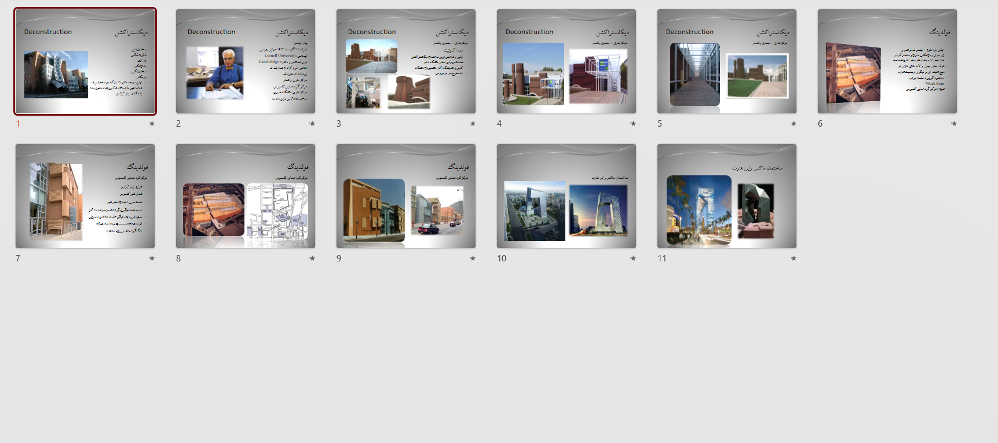Select slide 5 with the corridor photo
This screenshot has height=443, width=998.
[x=727, y=61]
